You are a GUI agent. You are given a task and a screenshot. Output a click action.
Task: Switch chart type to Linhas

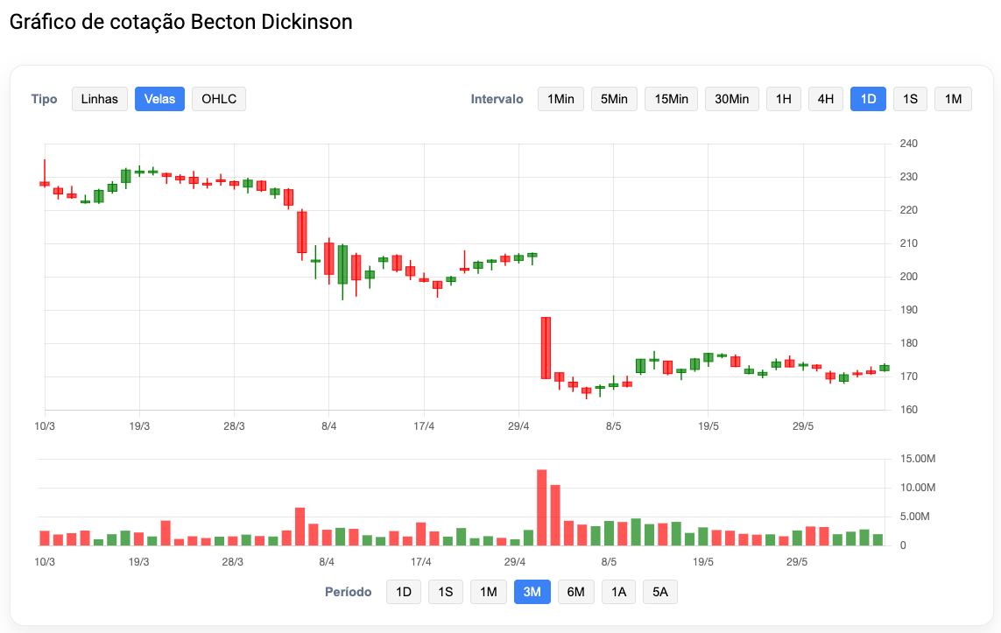click(x=100, y=99)
